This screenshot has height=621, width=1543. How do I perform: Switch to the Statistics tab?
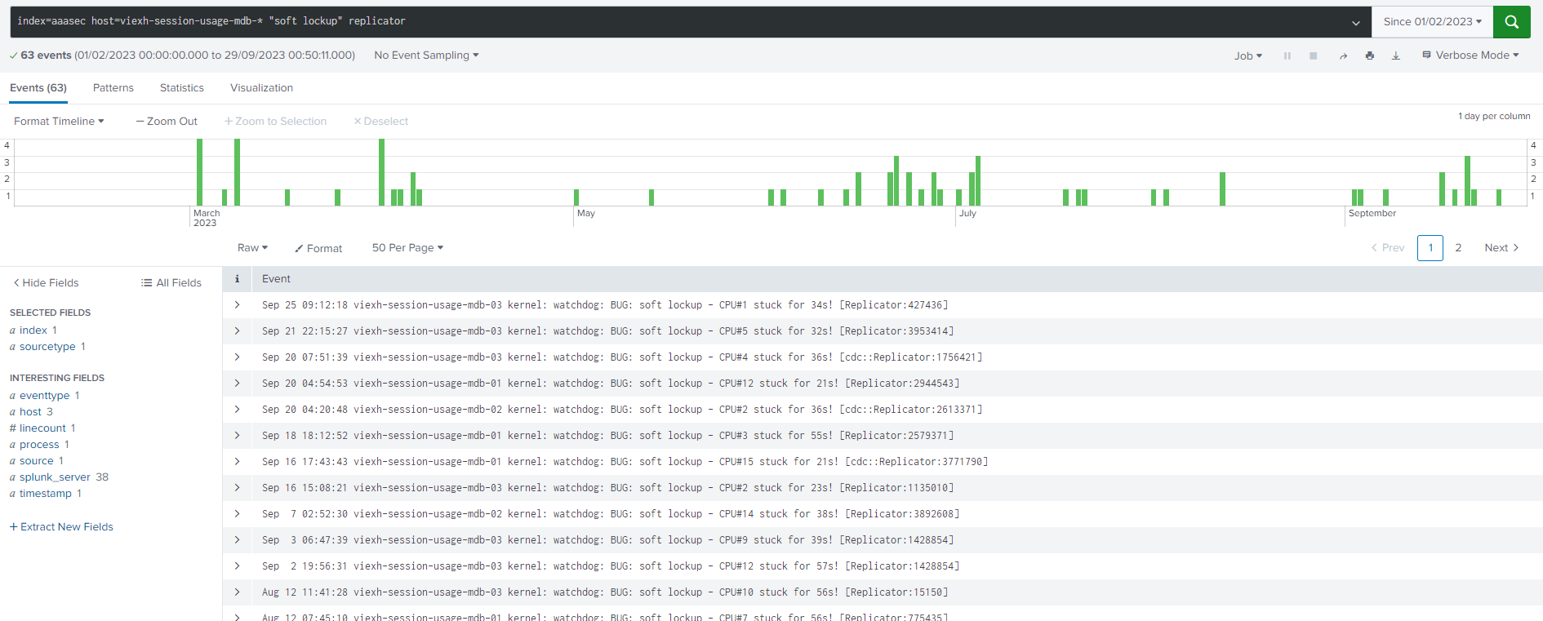point(182,88)
